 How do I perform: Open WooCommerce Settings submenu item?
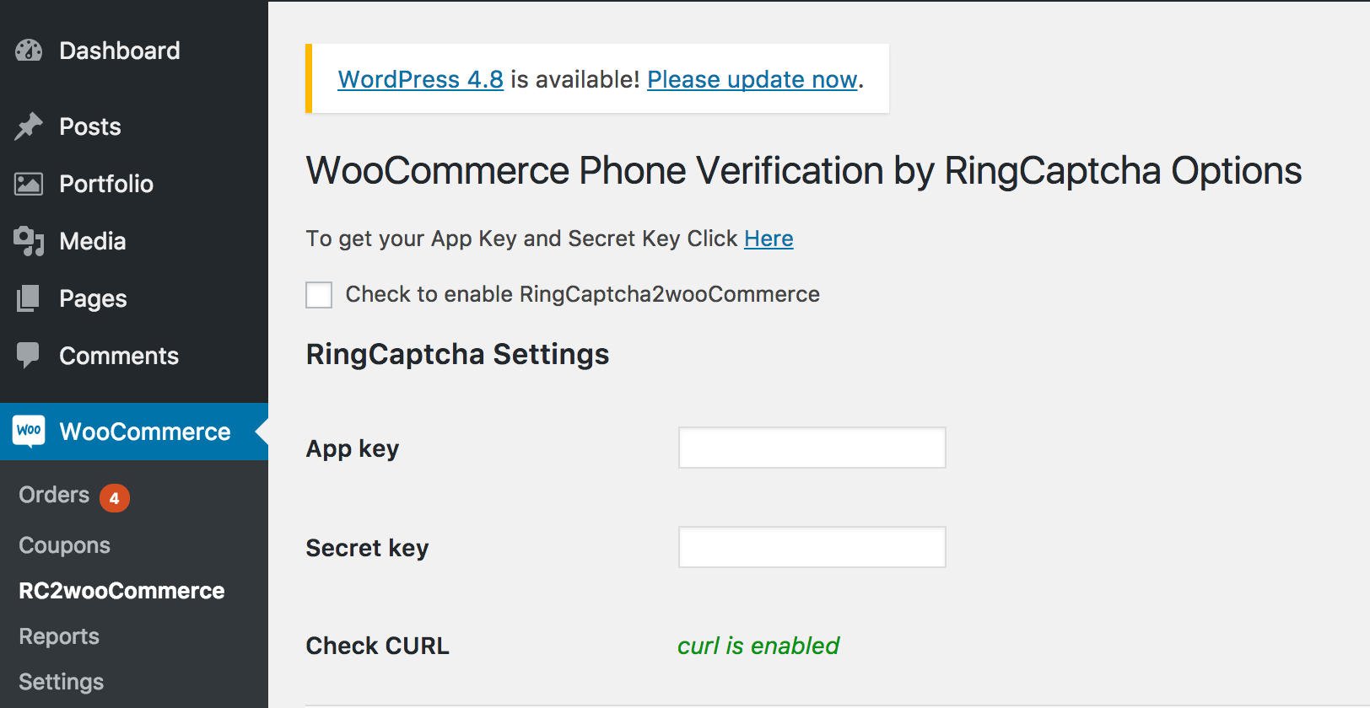[61, 682]
